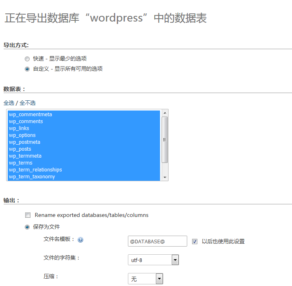Select wp_term_taxonomy in the table list
This screenshot has height=286, width=292.
point(32,177)
